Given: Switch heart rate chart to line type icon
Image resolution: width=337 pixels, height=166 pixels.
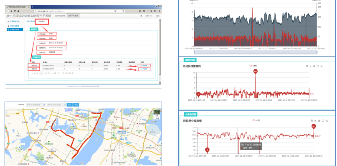Looking at the screenshot, I should click(316, 120).
